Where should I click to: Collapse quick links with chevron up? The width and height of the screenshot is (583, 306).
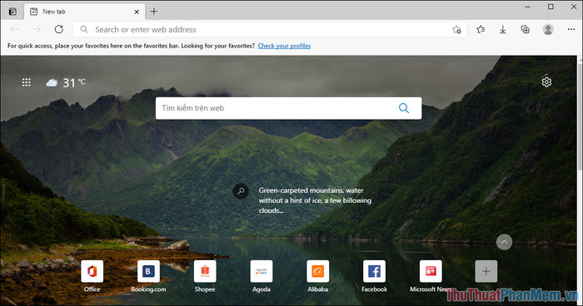tap(504, 242)
